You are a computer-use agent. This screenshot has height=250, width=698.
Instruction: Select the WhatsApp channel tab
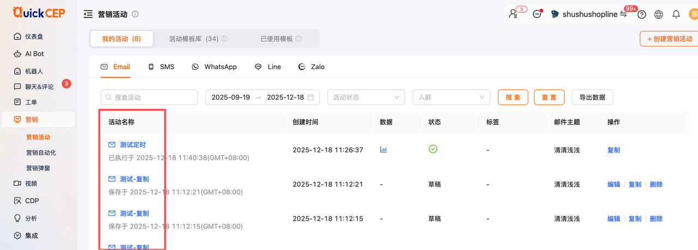pos(214,66)
